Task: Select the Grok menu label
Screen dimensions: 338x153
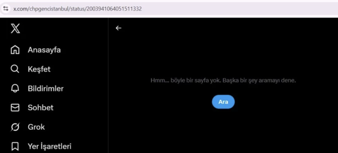Action: [36, 127]
